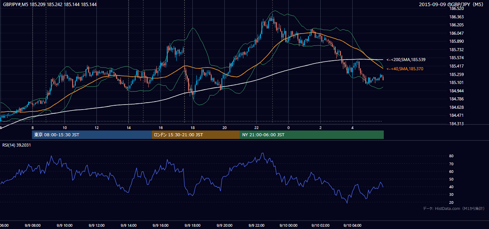Click price axis value 186.205
The image size is (489, 229).
click(456, 25)
